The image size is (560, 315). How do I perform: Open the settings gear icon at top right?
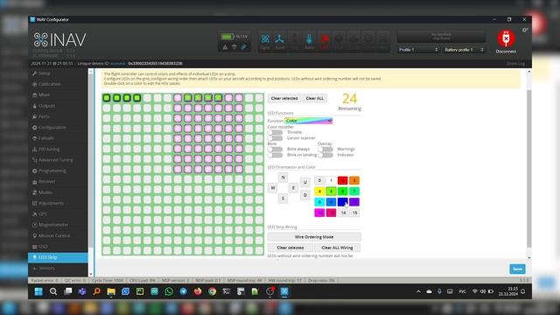(525, 31)
